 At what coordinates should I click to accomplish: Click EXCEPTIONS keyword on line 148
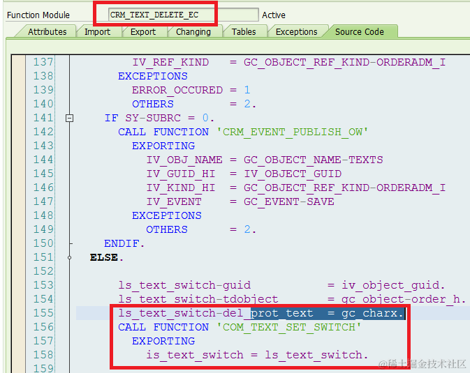(167, 215)
